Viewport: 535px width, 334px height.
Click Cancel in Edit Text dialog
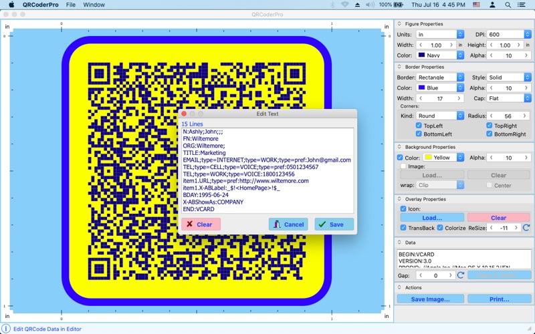coord(288,224)
